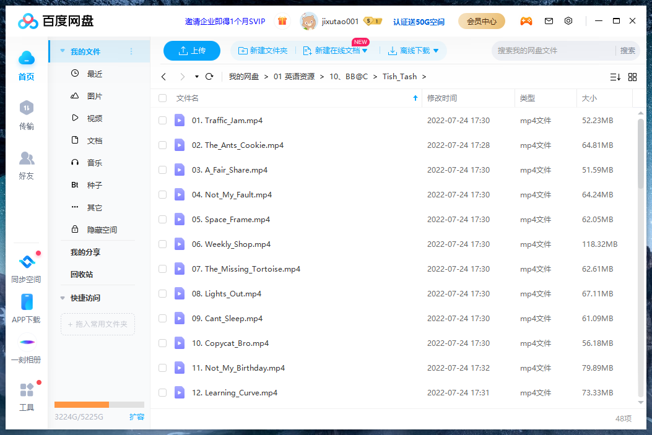The width and height of the screenshot is (652, 435).
Task: Open 会员中心
Action: [481, 20]
